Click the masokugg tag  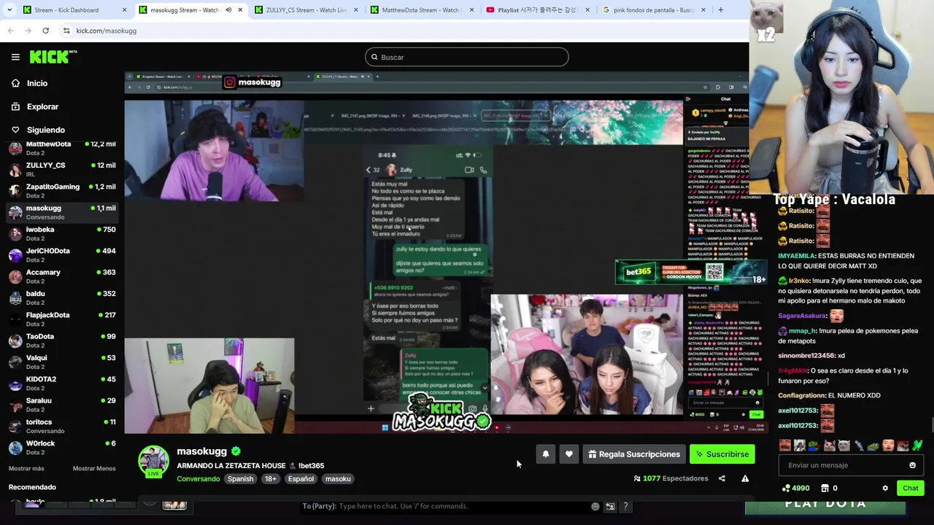[x=338, y=479]
